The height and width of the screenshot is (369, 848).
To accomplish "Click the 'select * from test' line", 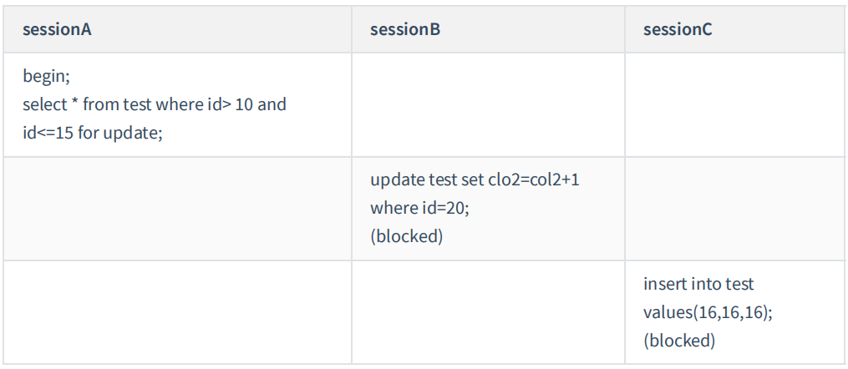I will coord(155,105).
